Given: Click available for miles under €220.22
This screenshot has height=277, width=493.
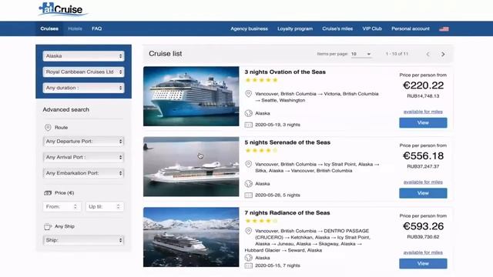Looking at the screenshot, I should click(x=423, y=112).
